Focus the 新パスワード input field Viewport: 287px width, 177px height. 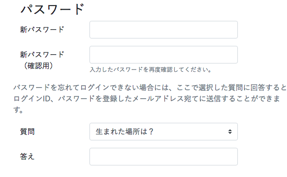point(164,30)
